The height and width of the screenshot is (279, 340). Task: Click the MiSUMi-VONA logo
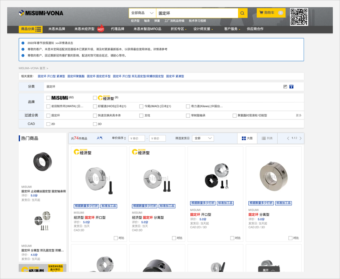(x=41, y=13)
